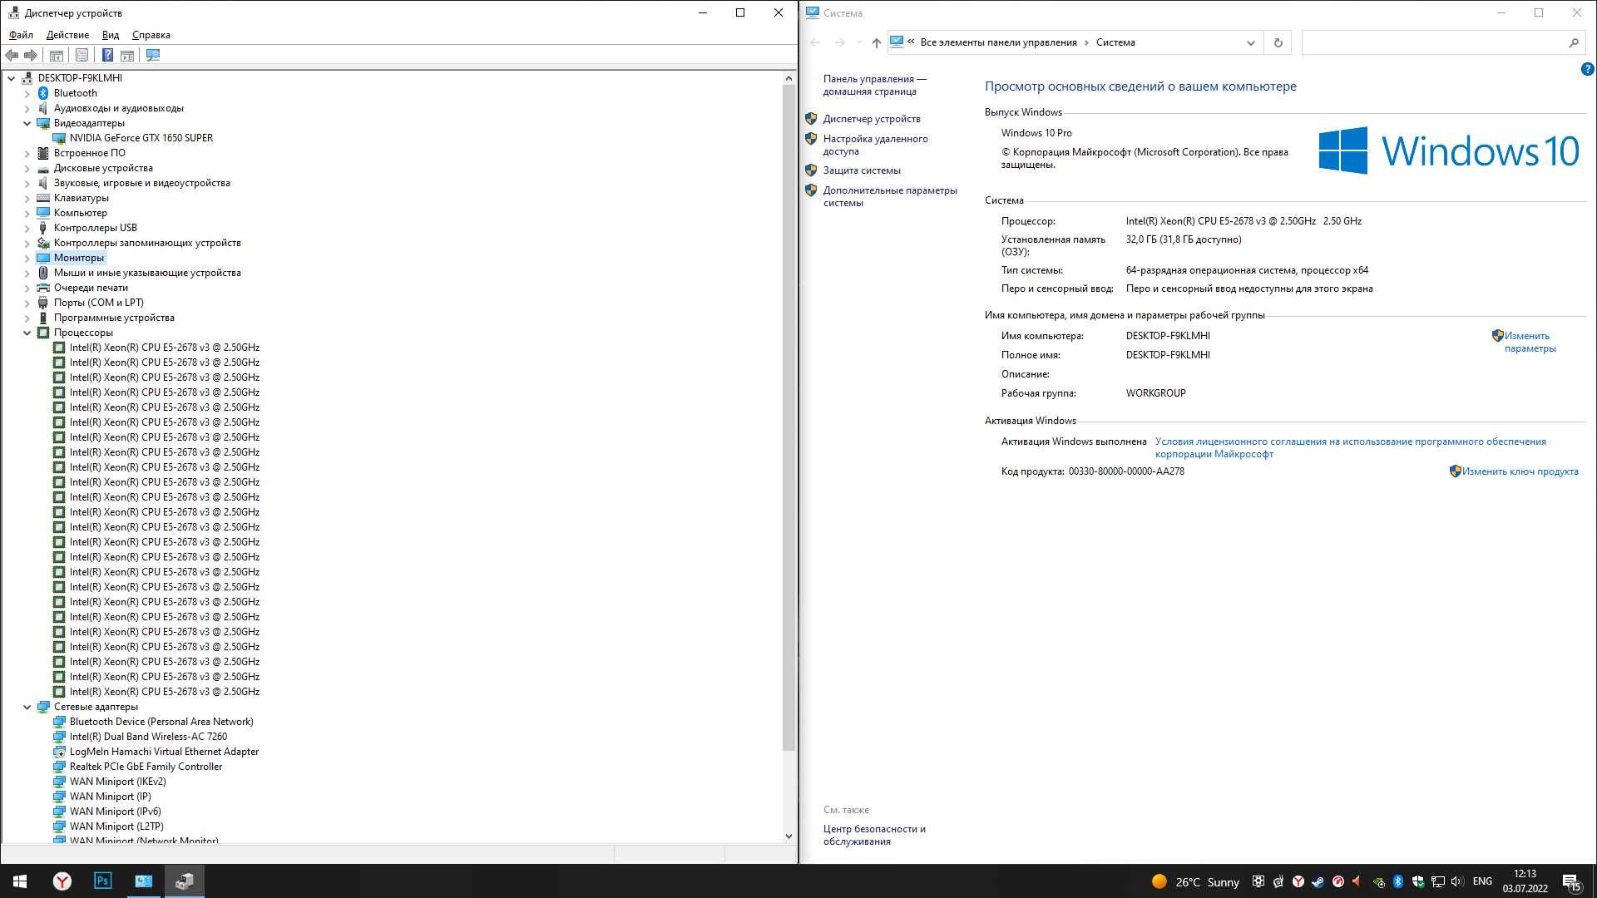This screenshot has height=898, width=1597.
Task: Go to Панель управления — домашняя страница
Action: [874, 86]
